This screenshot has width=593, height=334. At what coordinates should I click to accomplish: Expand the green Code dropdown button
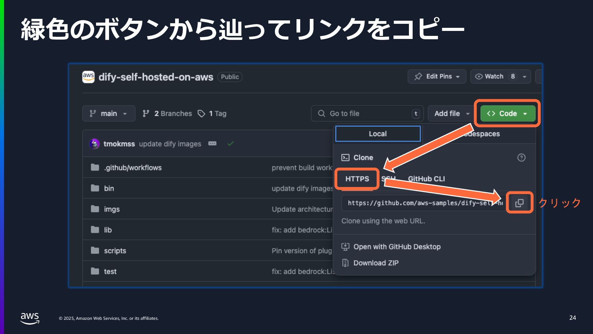coord(508,113)
